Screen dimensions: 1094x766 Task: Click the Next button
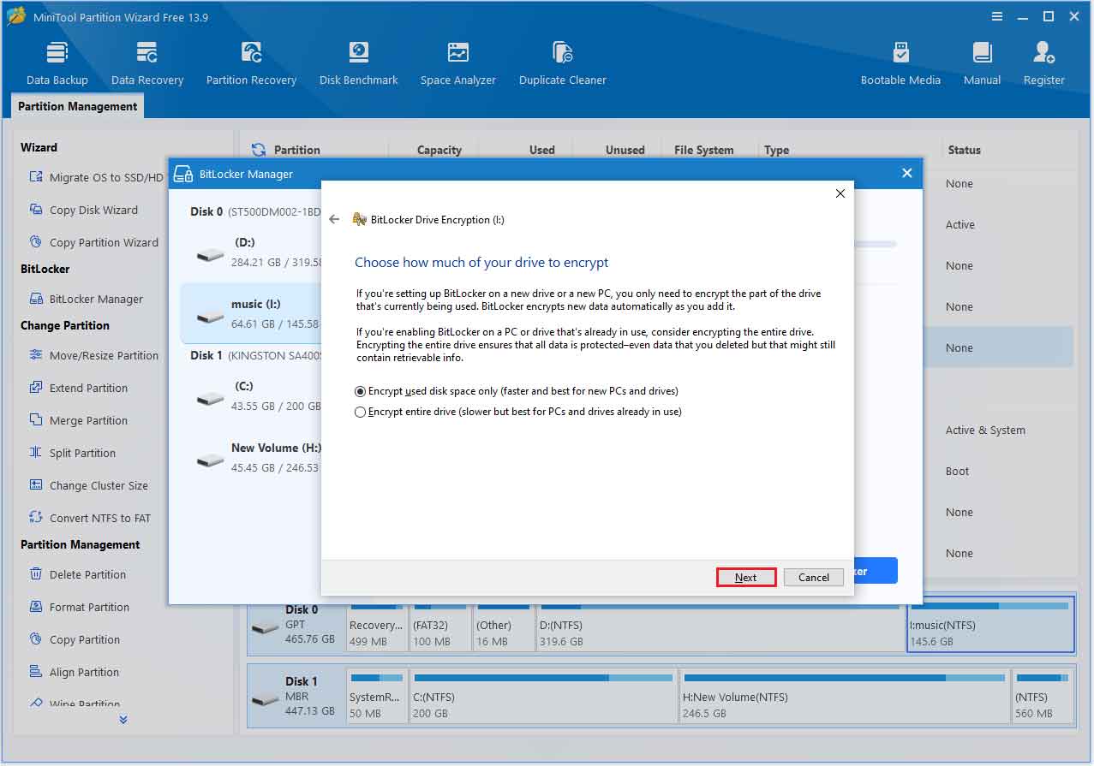coord(746,577)
